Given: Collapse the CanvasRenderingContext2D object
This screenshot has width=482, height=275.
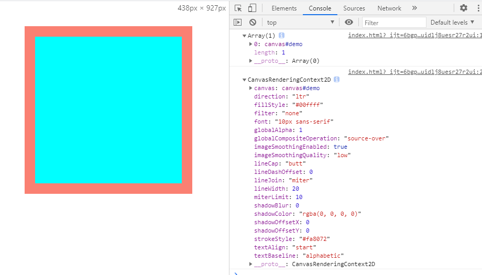Looking at the screenshot, I should click(244, 80).
